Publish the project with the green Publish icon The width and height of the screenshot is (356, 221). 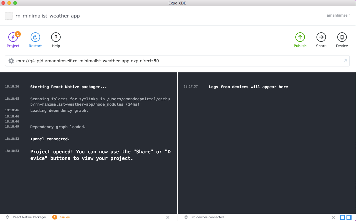click(x=300, y=37)
